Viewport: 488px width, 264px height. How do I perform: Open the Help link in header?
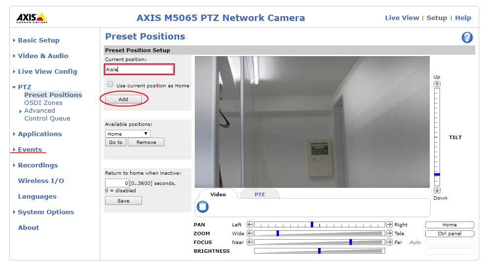[x=463, y=18]
